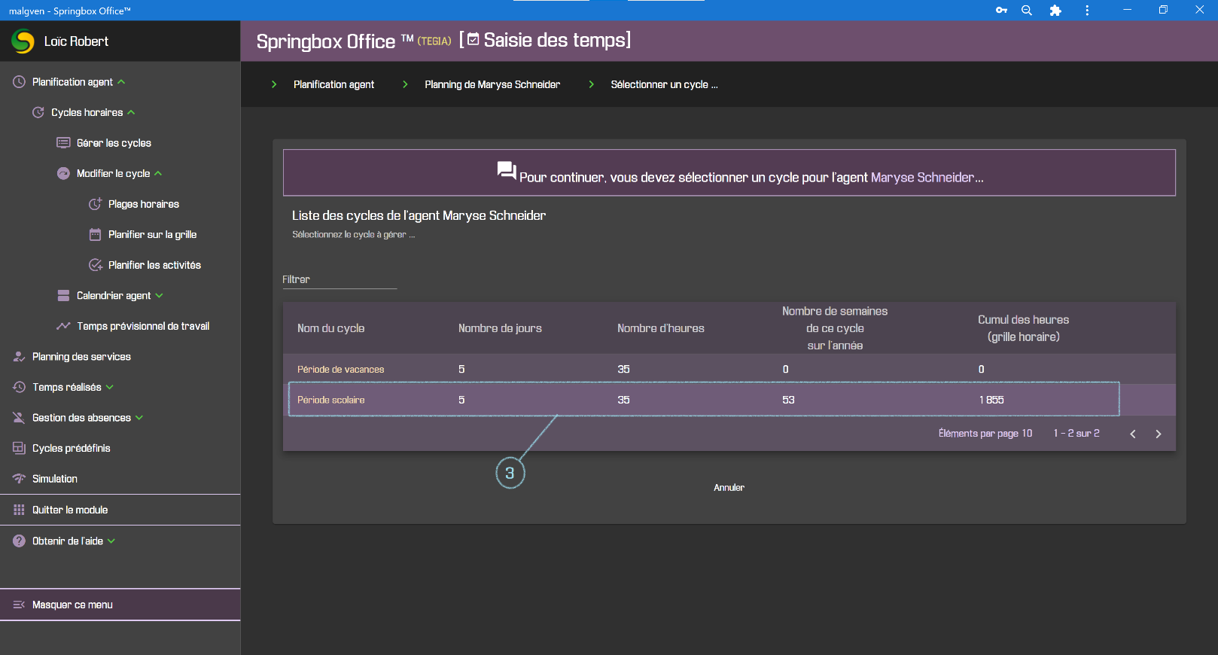
Task: Collapse the Planification agent section
Action: [121, 82]
